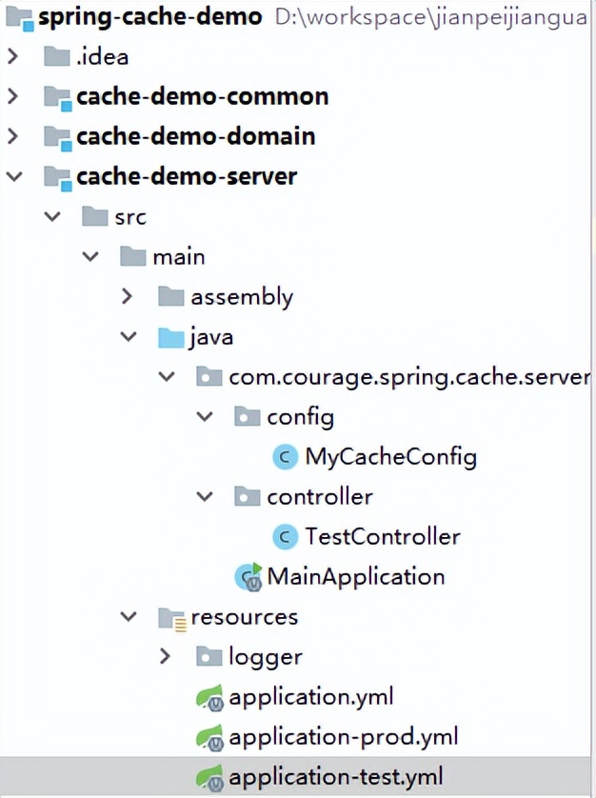Click the resources folder icon

point(172,618)
